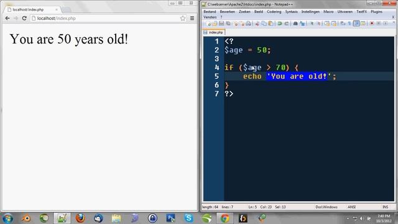The width and height of the screenshot is (398, 224).
Task: Click 'length : 64' in the status bar
Action: click(x=210, y=207)
